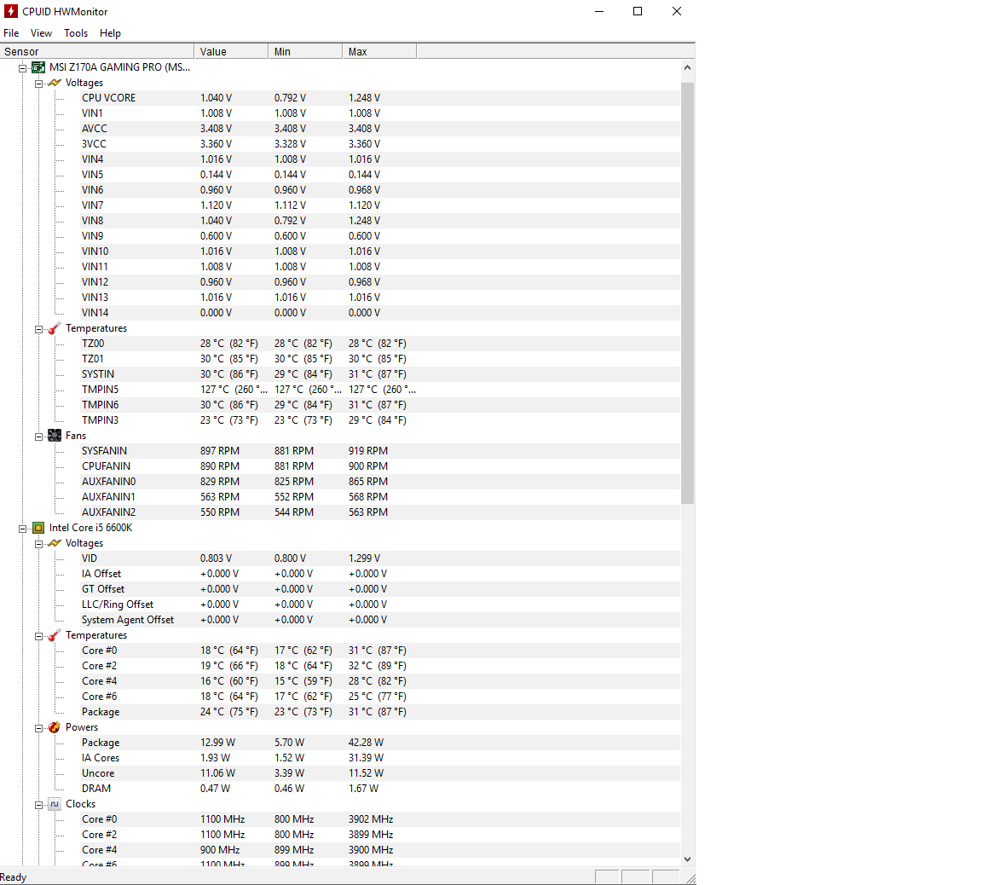The height and width of the screenshot is (885, 982).
Task: Click the 3902 MHz max clock value
Action: tap(371, 818)
